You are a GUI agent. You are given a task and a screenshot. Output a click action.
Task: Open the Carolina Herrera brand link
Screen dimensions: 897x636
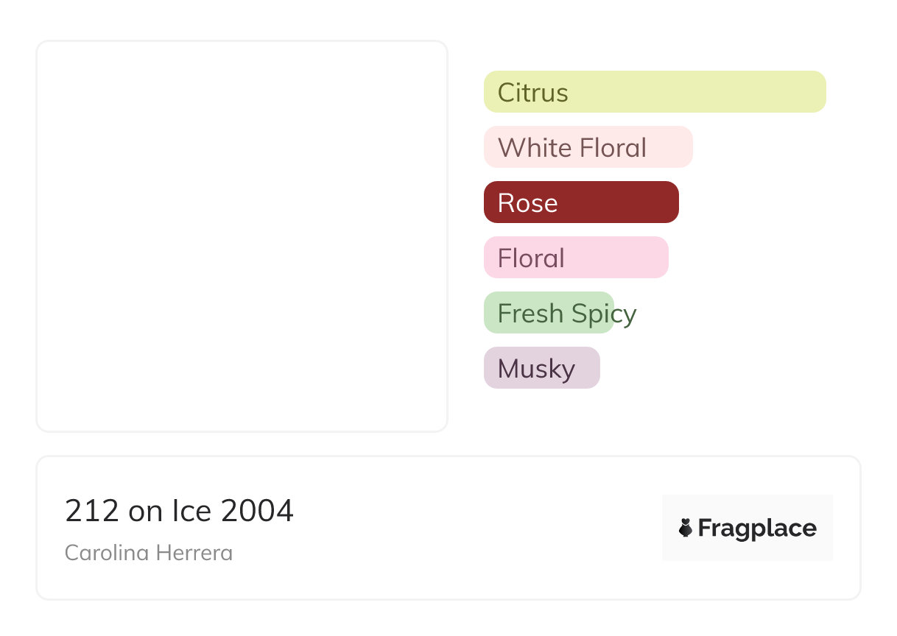pos(149,553)
